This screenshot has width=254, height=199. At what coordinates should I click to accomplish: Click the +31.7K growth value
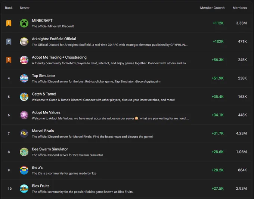pyautogui.click(x=217, y=133)
